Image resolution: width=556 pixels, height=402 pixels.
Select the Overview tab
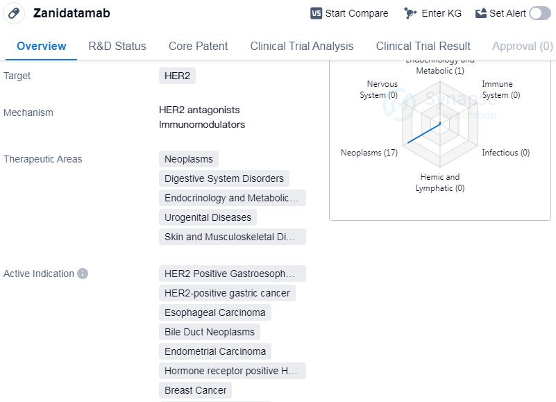[42, 46]
